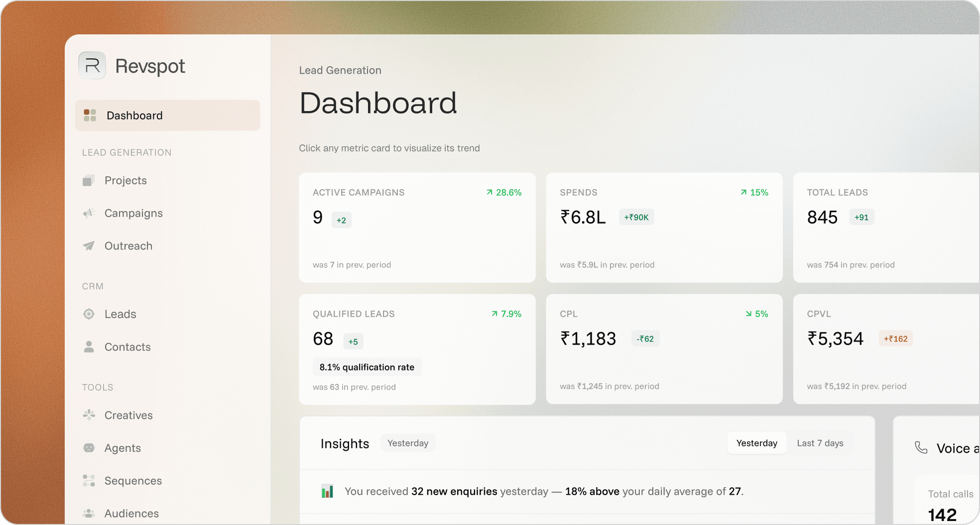Click the 845 total leads value

click(x=822, y=217)
